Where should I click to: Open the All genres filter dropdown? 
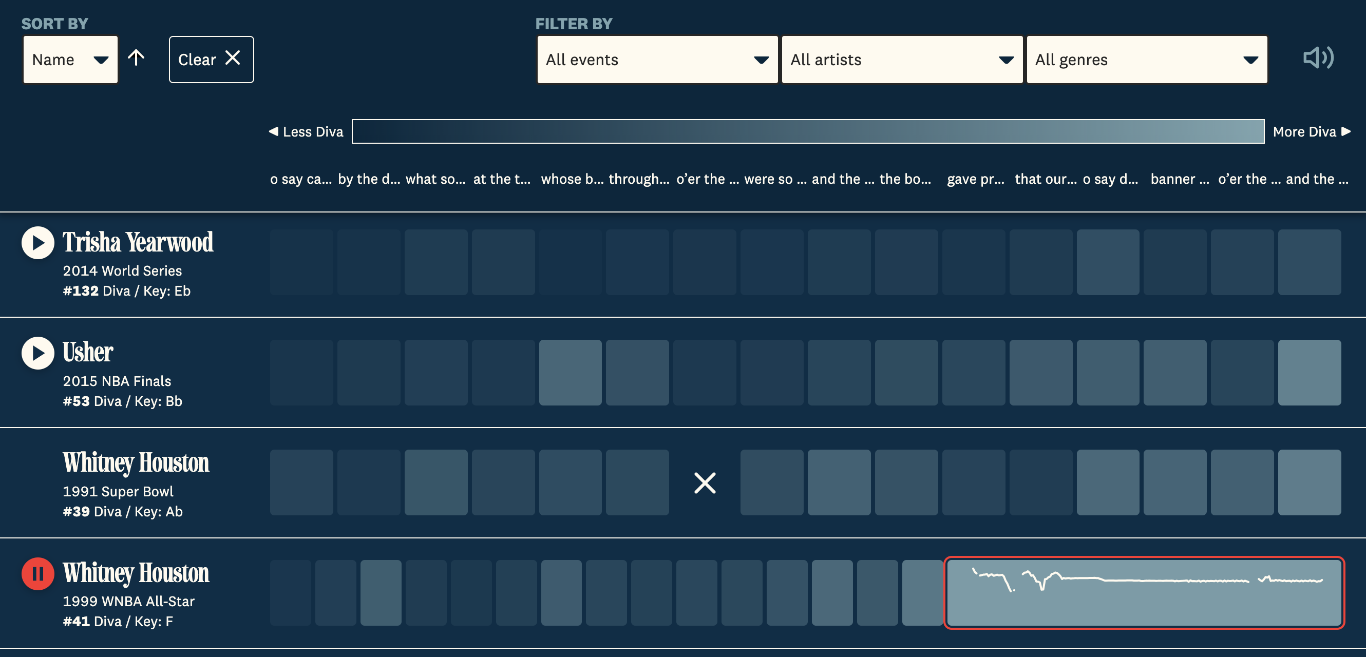pos(1146,60)
